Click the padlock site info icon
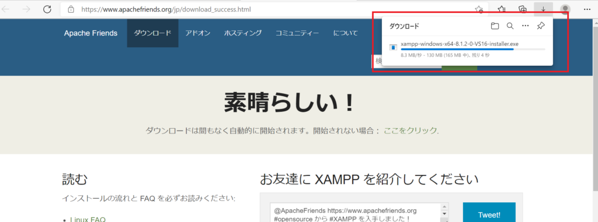Image resolution: width=598 pixels, height=222 pixels. pos(71,9)
